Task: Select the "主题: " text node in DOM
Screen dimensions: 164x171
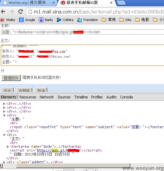Action: point(17,119)
